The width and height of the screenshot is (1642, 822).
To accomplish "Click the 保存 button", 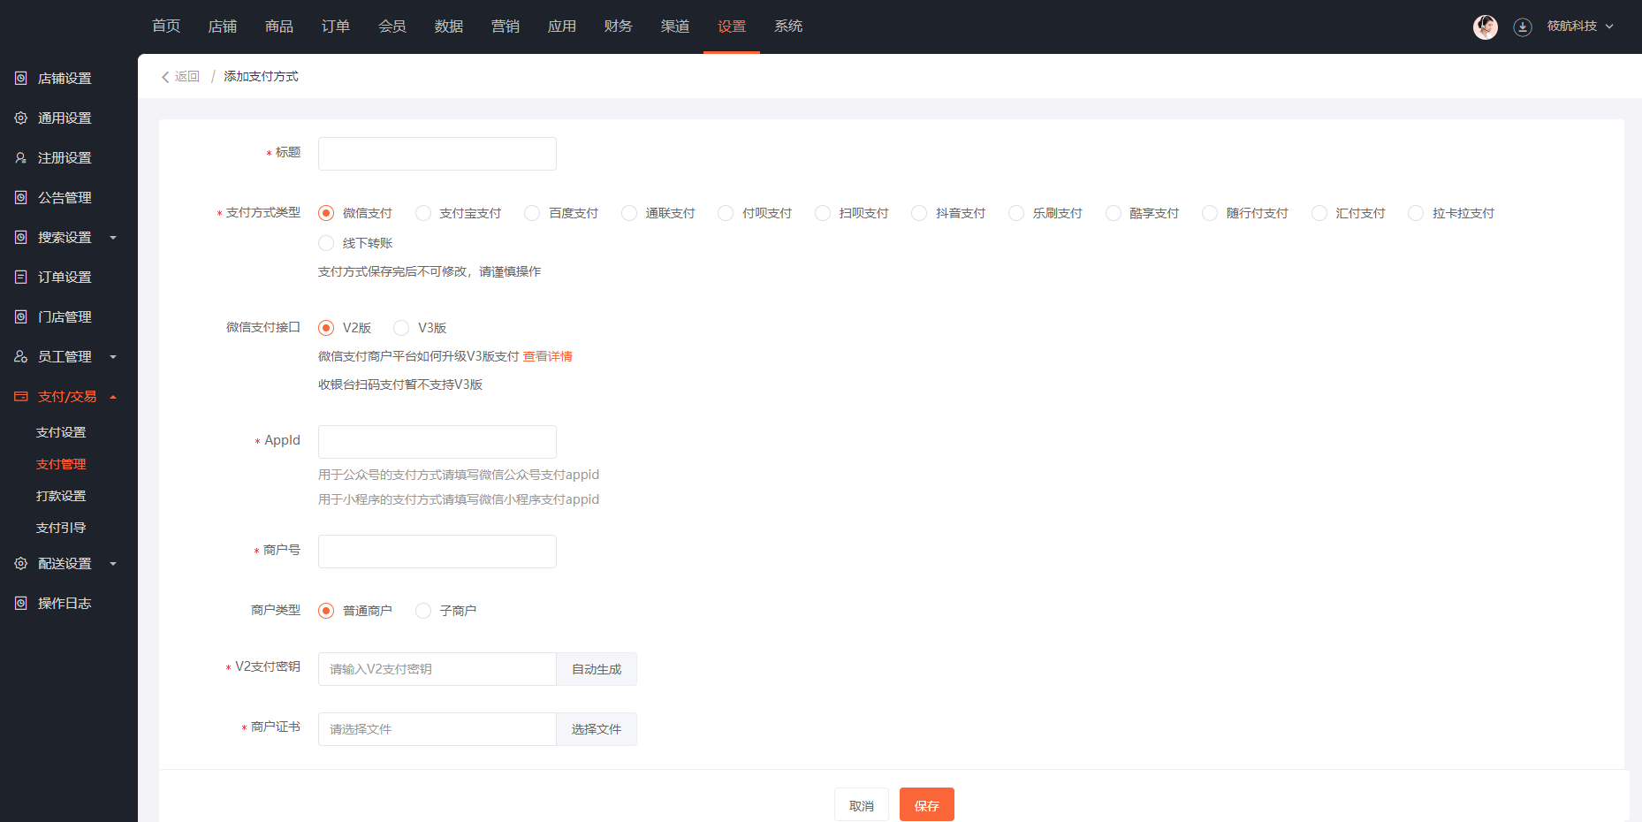I will [x=927, y=804].
